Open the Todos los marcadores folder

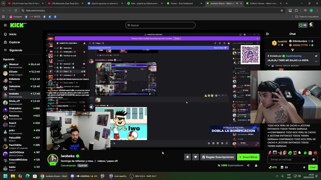(x=307, y=17)
